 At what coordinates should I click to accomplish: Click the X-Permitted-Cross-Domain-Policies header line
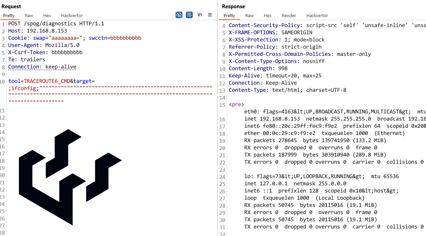click(x=300, y=54)
